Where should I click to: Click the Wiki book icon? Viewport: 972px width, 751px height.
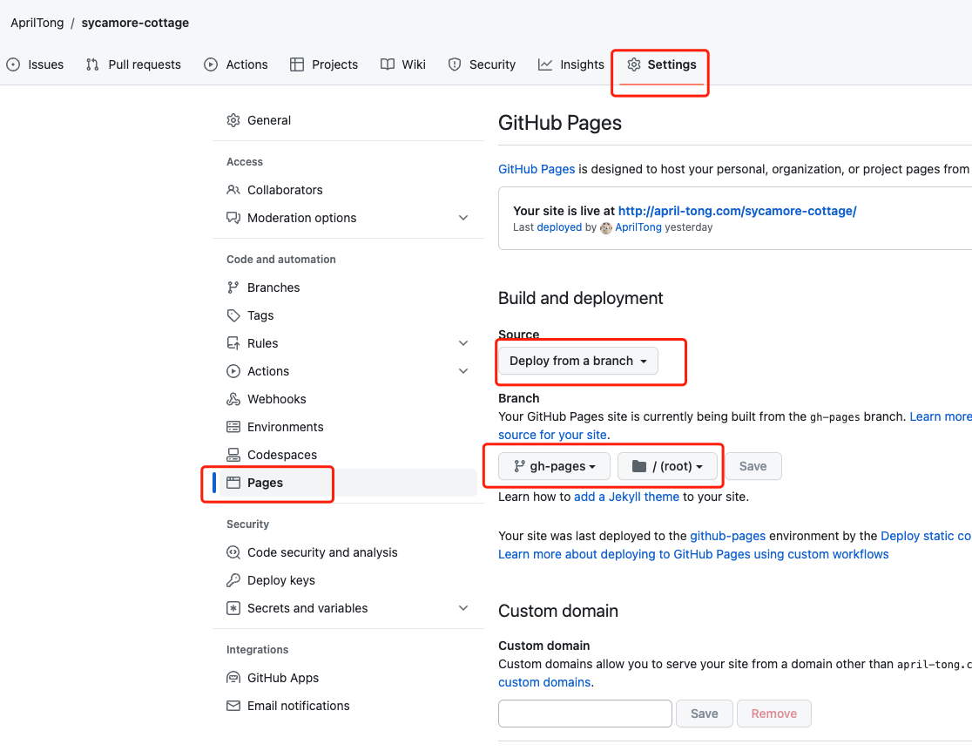(x=388, y=64)
